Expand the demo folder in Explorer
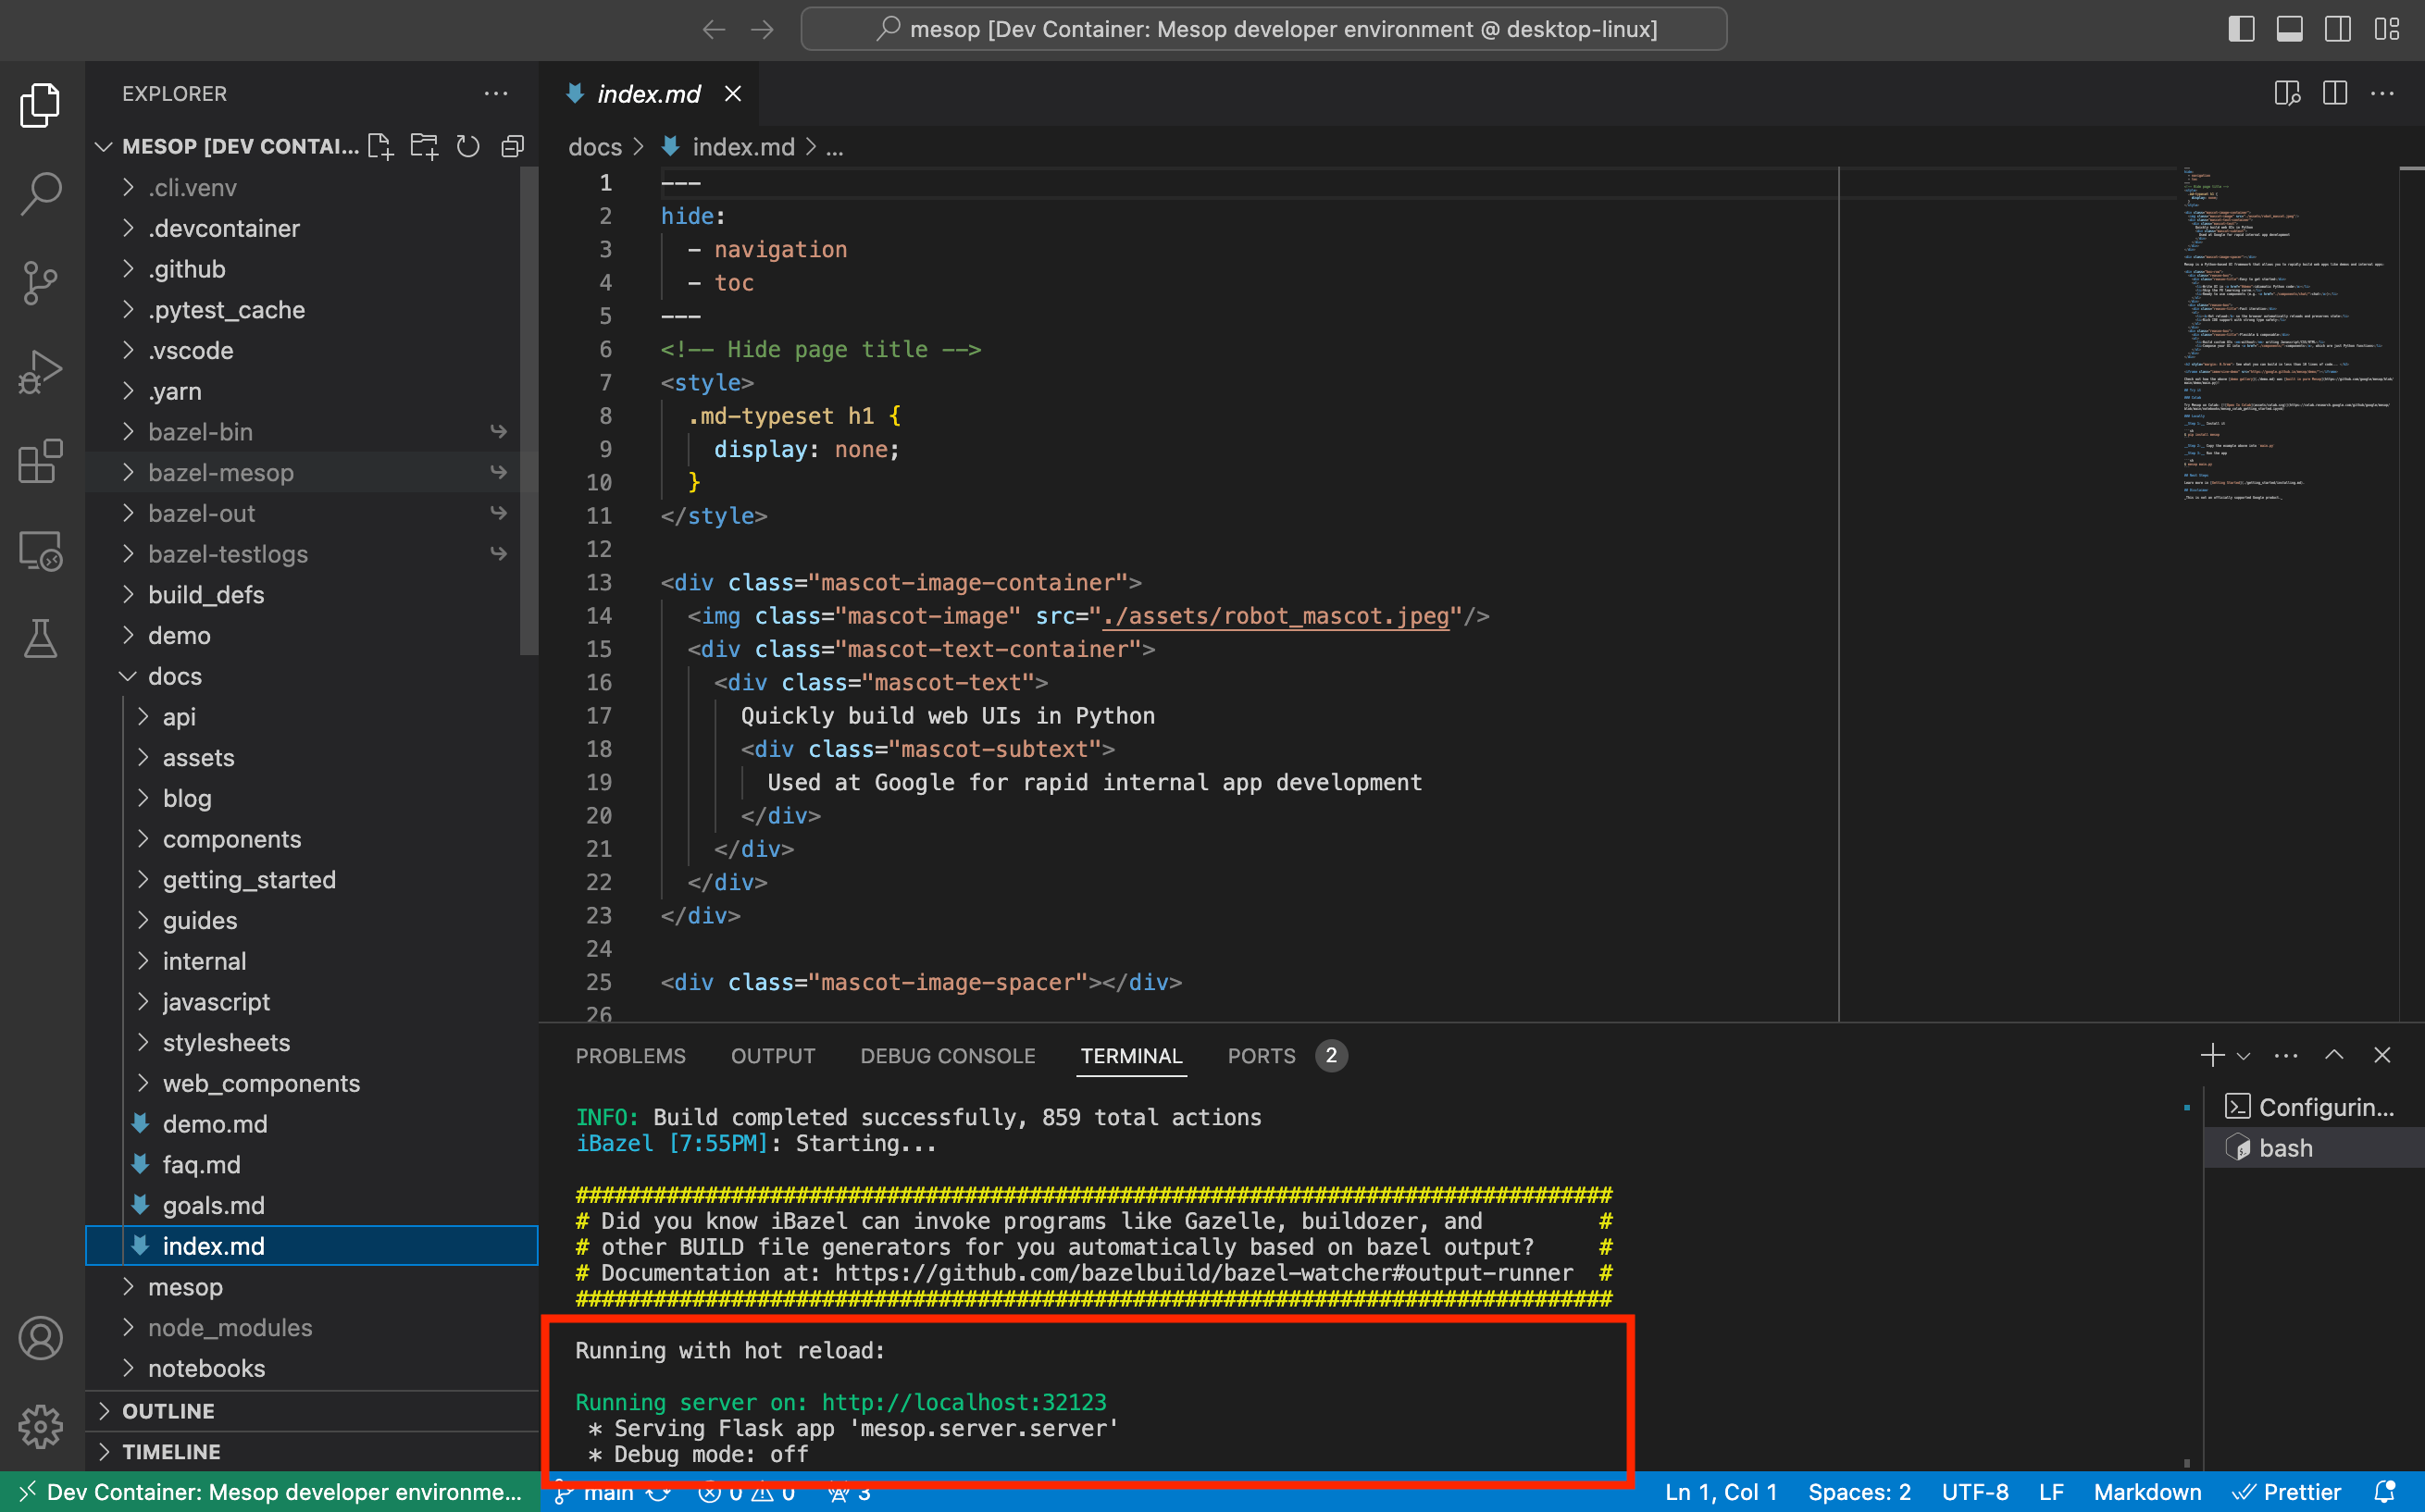The image size is (2425, 1512). [x=180, y=634]
